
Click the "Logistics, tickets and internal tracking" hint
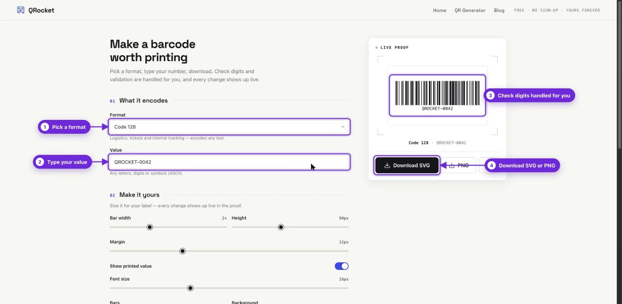click(167, 138)
